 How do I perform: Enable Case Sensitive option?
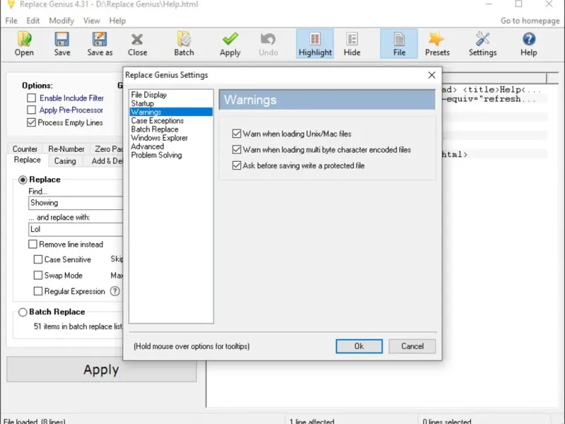pos(38,259)
